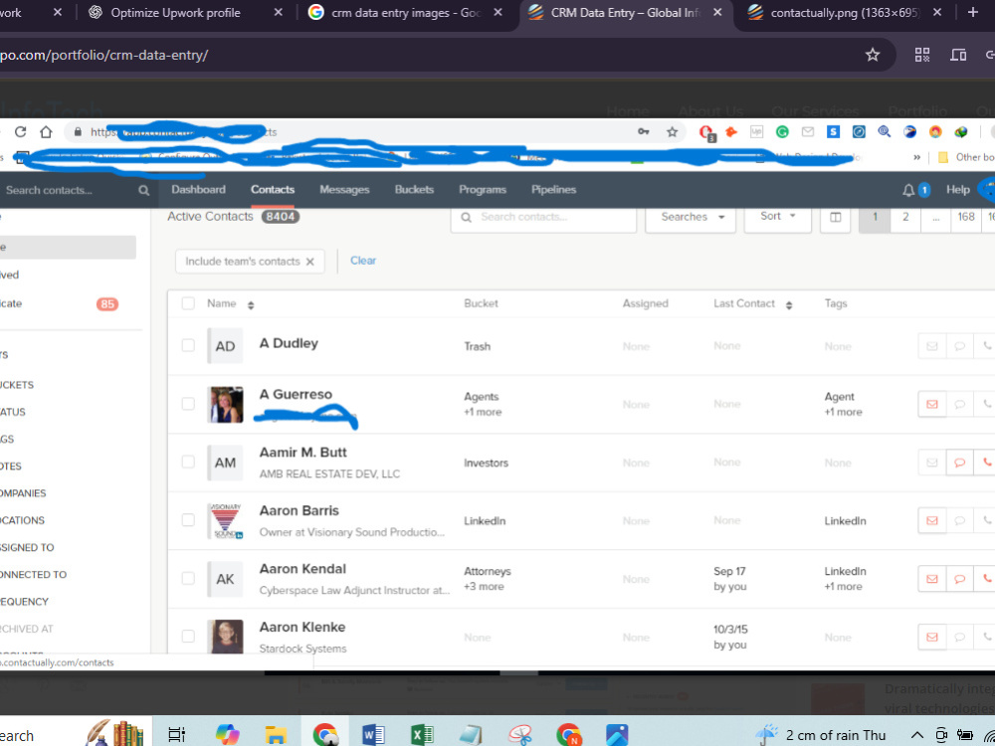The height and width of the screenshot is (746, 995).
Task: Tick the checkbox for Aaron Kendal
Action: click(188, 579)
